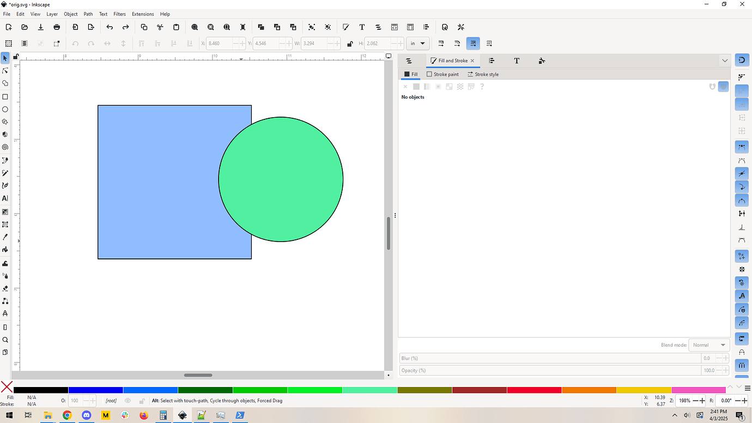
Task: Open PowerShell from the Windows taskbar
Action: [240, 415]
